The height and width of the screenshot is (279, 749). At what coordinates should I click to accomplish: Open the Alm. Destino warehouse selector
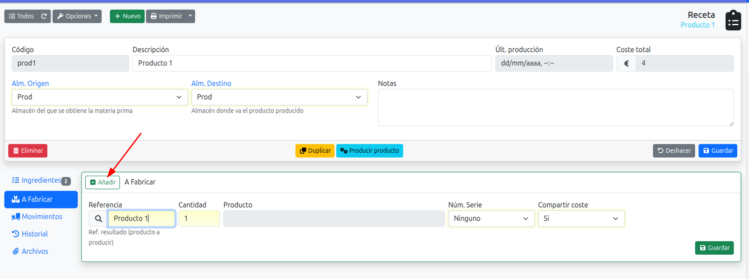click(x=279, y=97)
